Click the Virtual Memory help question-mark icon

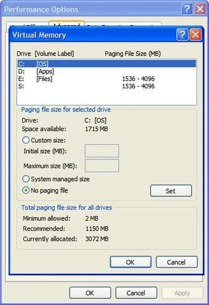click(x=182, y=35)
